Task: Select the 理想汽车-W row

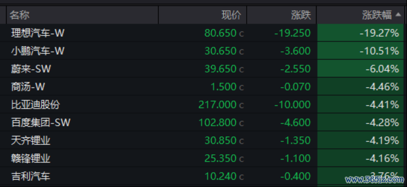Action: click(203, 33)
